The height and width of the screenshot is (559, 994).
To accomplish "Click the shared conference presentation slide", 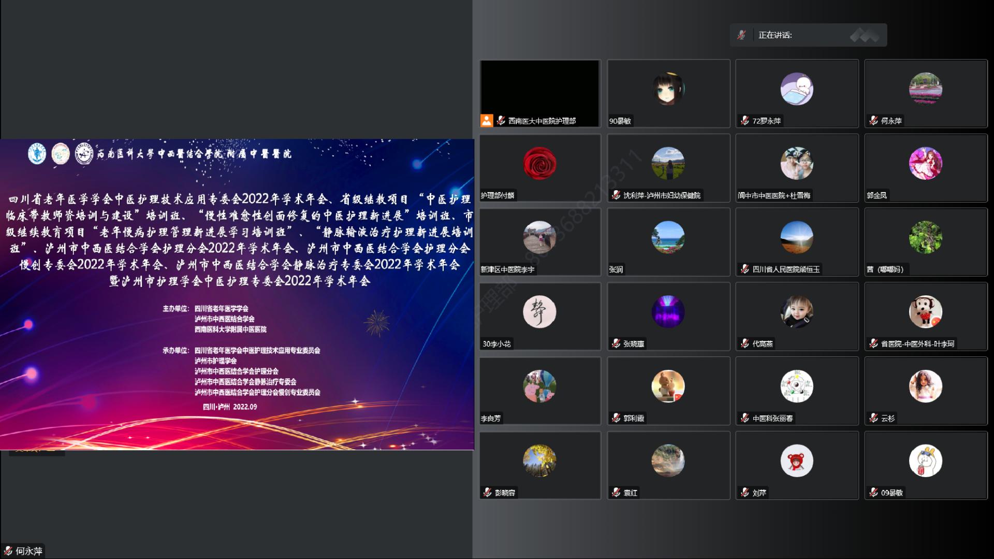I will point(237,294).
